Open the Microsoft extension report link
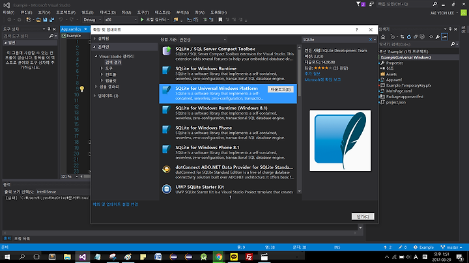Viewport: 469px width, 263px height. (322, 80)
